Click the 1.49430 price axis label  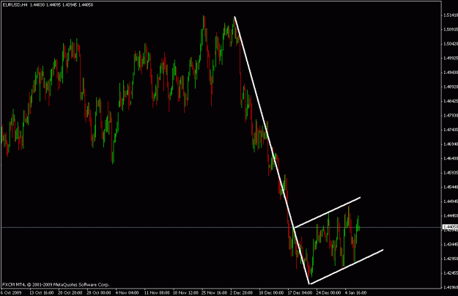pos(451,73)
